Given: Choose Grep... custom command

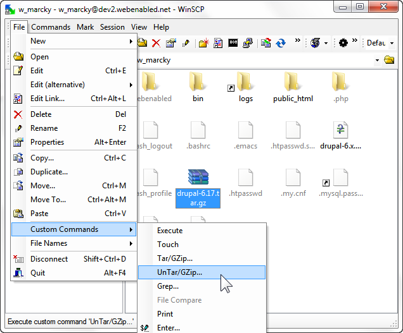Looking at the screenshot, I should [x=201, y=286].
